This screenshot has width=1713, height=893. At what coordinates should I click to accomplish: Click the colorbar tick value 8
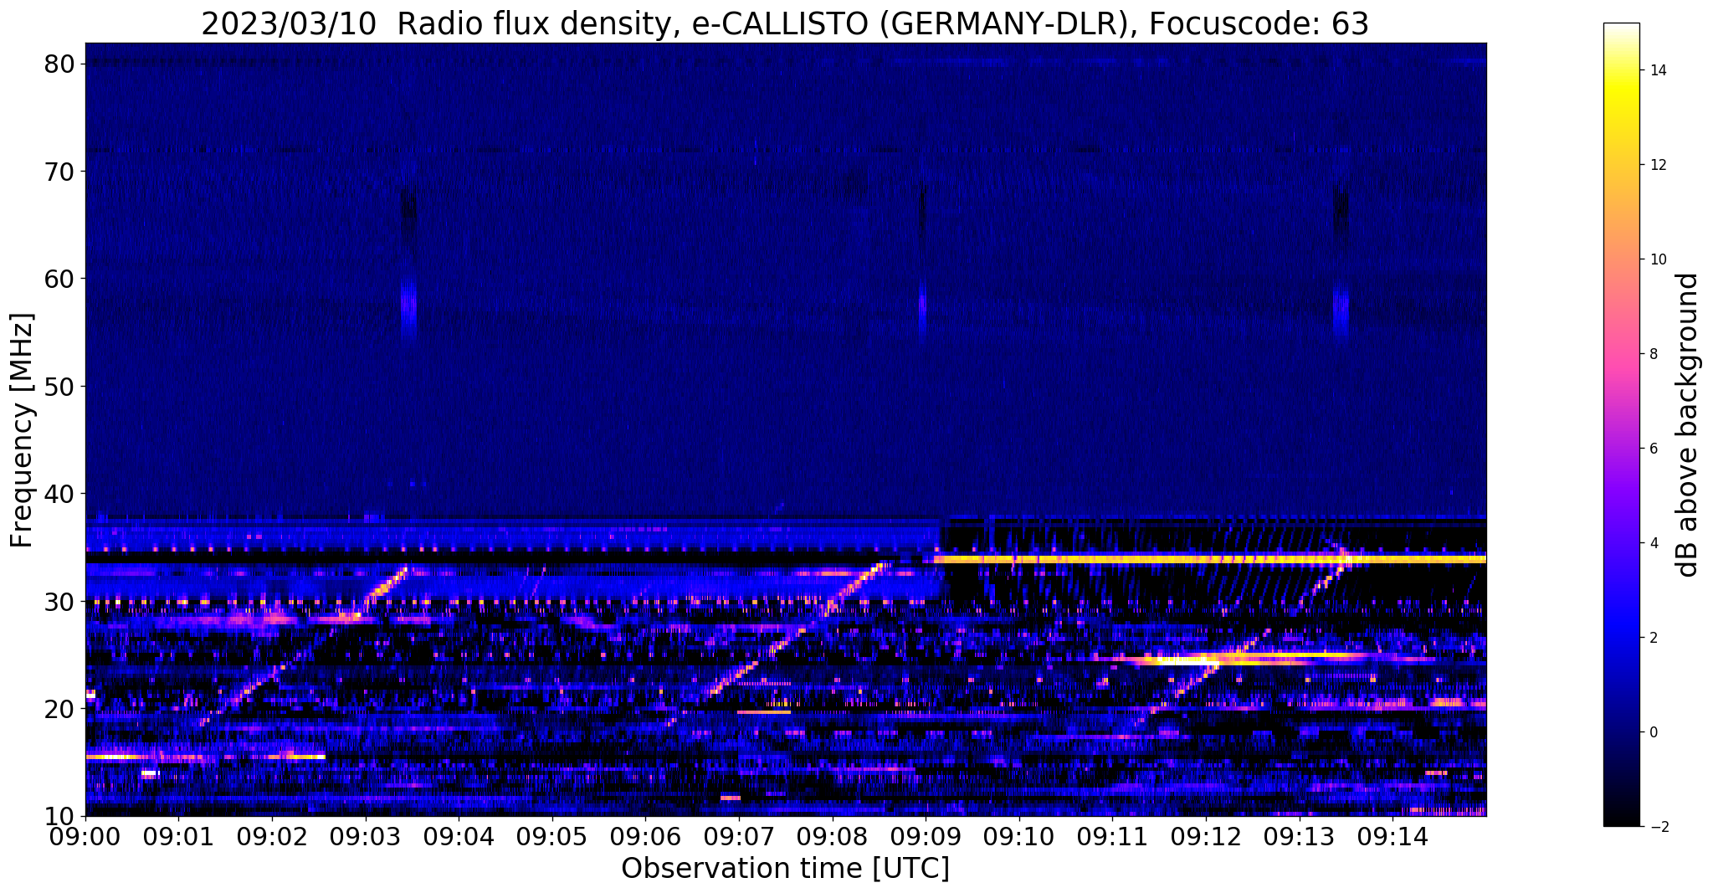point(1653,354)
